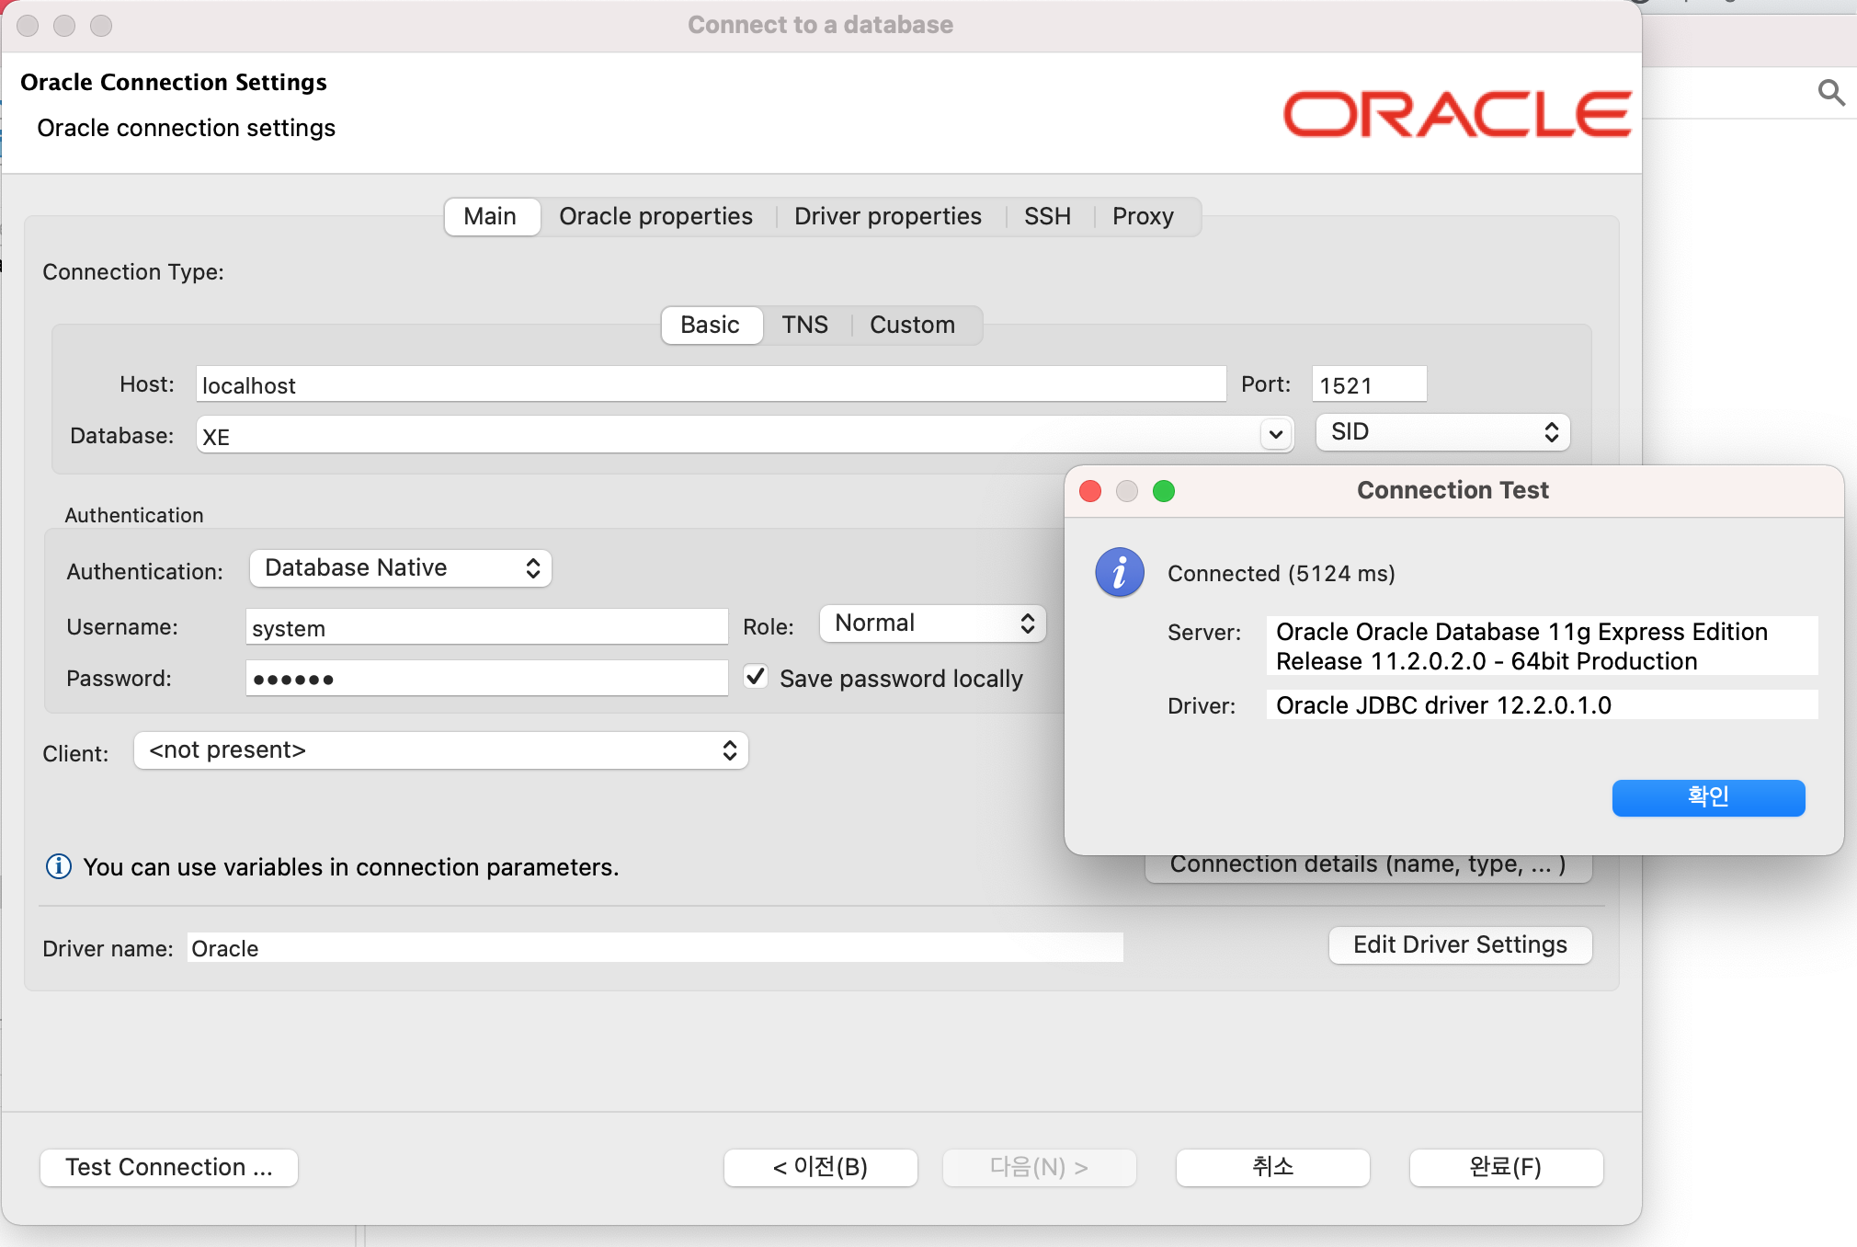
Task: Click the Server info text Oracle Database 11g
Action: (1542, 646)
